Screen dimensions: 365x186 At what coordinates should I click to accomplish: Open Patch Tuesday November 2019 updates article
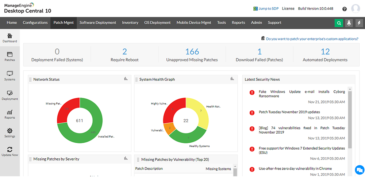coord(289,112)
